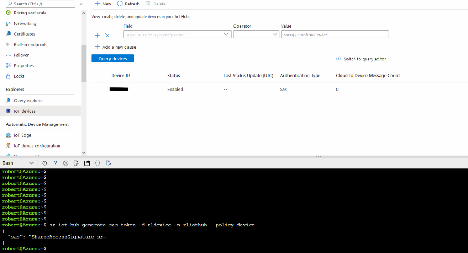This screenshot has height=253, width=468.
Task: Open Cloud Shell help question mark icon
Action: 55,163
